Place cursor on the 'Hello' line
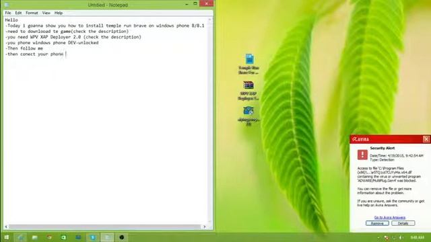The width and height of the screenshot is (431, 242). 11,20
